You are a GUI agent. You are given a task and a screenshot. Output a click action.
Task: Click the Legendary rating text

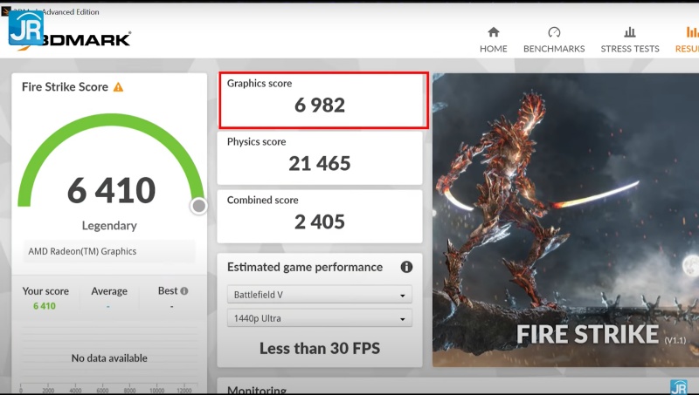coord(109,226)
